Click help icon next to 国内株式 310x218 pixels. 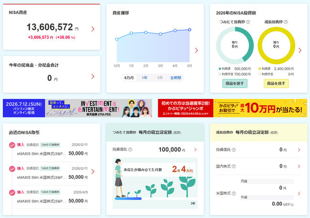(x=234, y=166)
